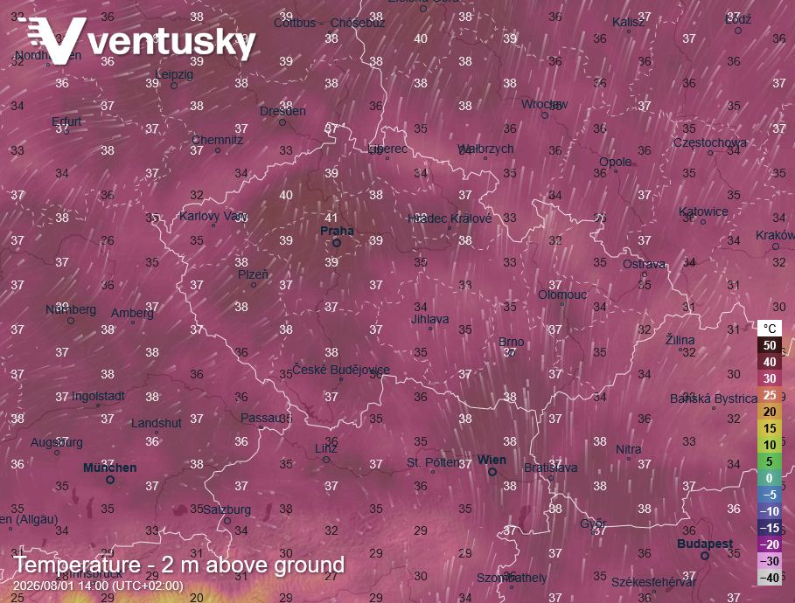
Task: Select the −40 °C grey legend swatch
Action: click(770, 578)
